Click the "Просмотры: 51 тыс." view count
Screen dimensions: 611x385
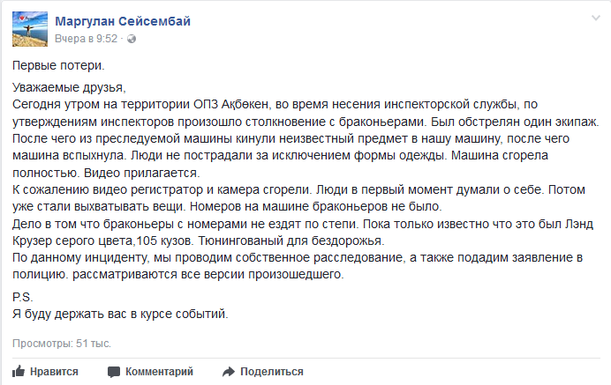(x=62, y=343)
